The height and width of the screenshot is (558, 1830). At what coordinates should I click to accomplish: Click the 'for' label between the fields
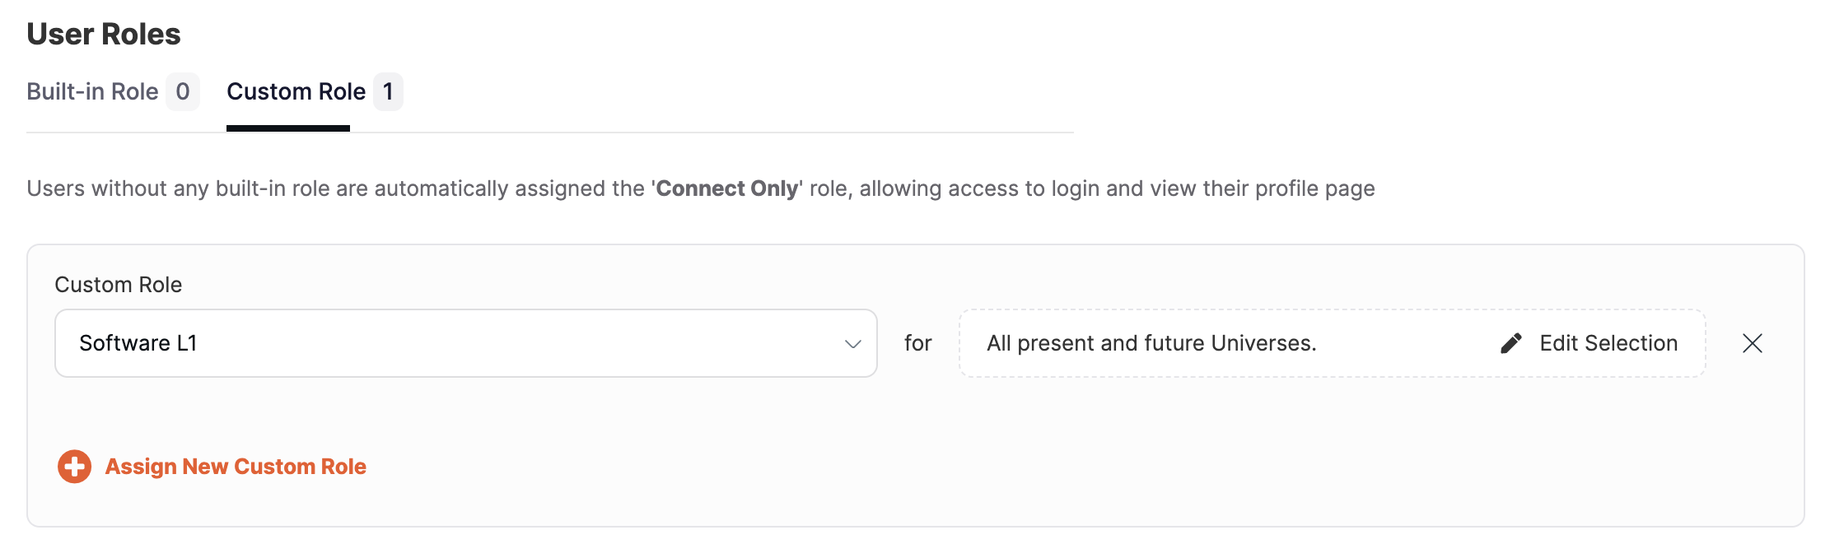pyautogui.click(x=917, y=343)
